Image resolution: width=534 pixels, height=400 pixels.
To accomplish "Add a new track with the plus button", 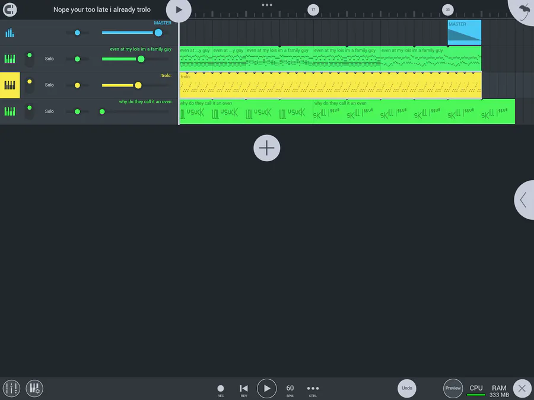I will coord(266,148).
